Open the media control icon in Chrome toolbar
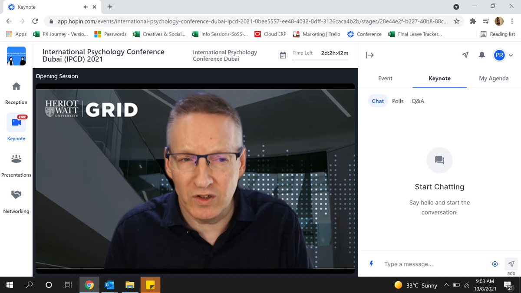521x293 pixels. pos(486,21)
